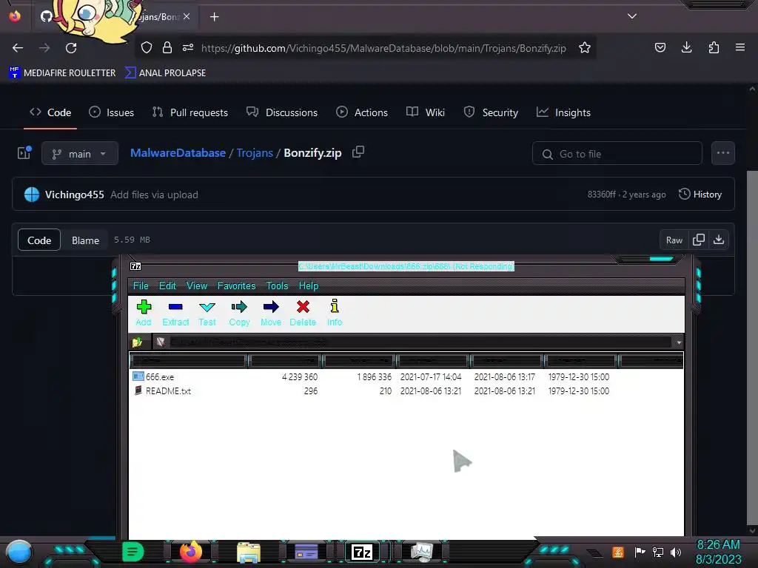Click the Move toolbar icon in 7-Zip
The width and height of the screenshot is (758, 568).
coord(271,307)
